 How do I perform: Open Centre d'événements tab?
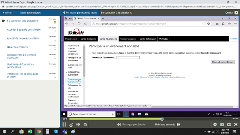108,39
